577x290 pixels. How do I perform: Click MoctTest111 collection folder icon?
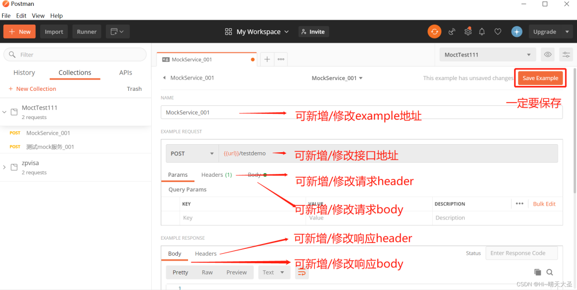coord(14,112)
